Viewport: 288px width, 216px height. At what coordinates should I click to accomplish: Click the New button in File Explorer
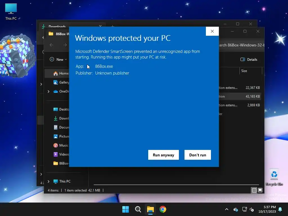(58, 59)
